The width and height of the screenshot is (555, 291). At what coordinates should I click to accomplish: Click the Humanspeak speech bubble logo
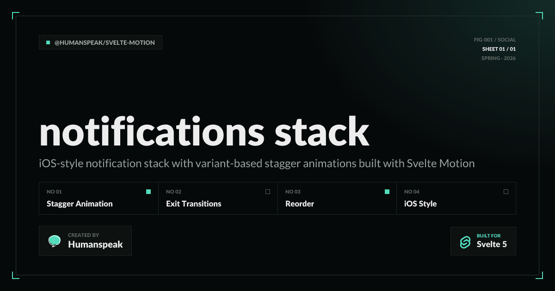55,241
